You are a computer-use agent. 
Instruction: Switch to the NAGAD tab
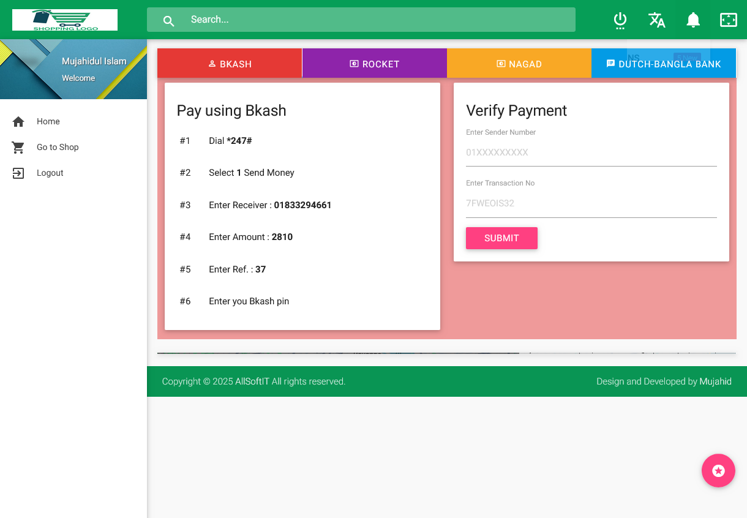click(x=519, y=64)
